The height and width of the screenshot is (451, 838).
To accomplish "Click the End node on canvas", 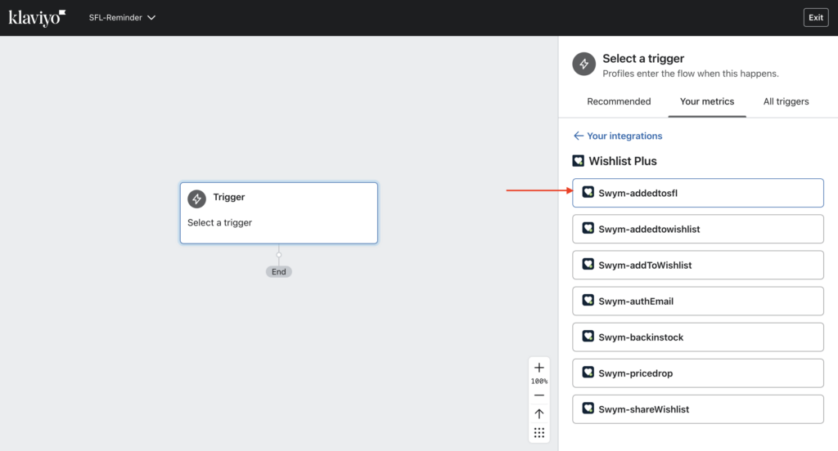I will (x=278, y=272).
